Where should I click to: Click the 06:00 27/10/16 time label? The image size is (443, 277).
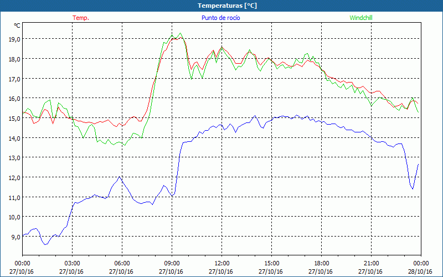pos(121,268)
